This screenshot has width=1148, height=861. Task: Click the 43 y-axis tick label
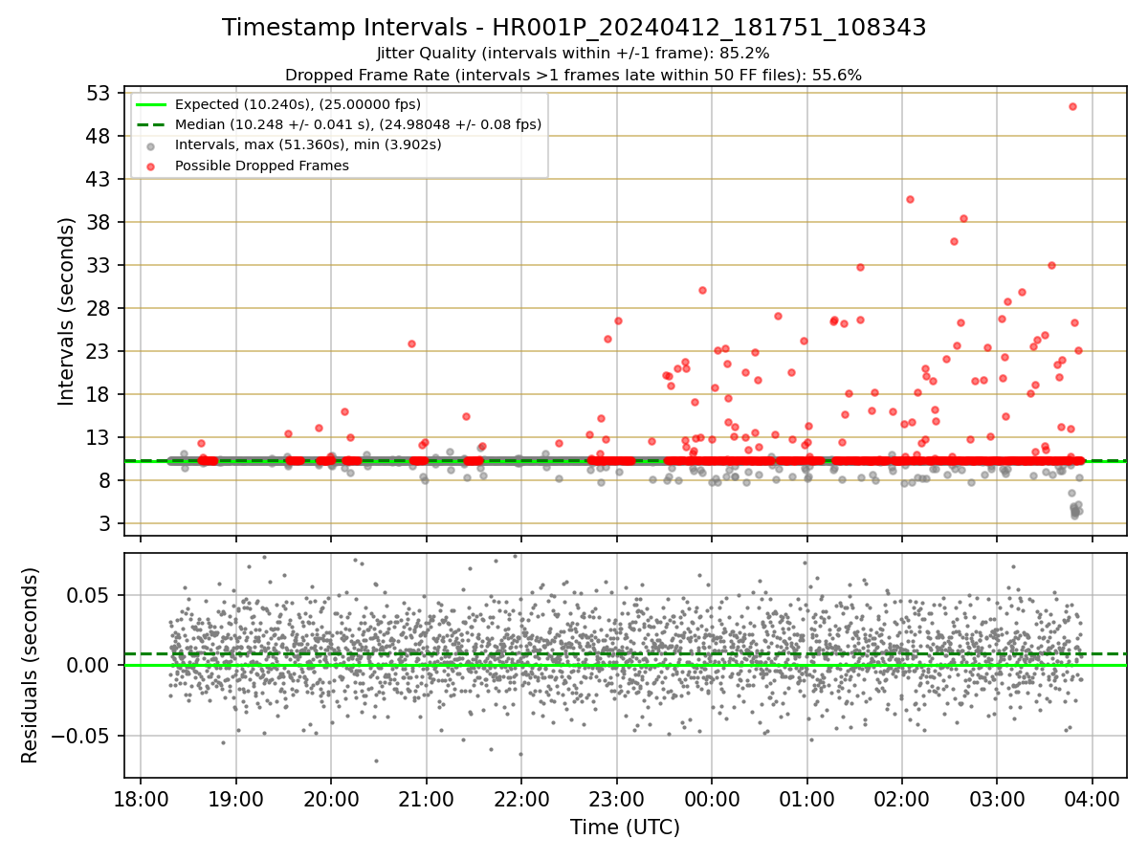pyautogui.click(x=99, y=179)
